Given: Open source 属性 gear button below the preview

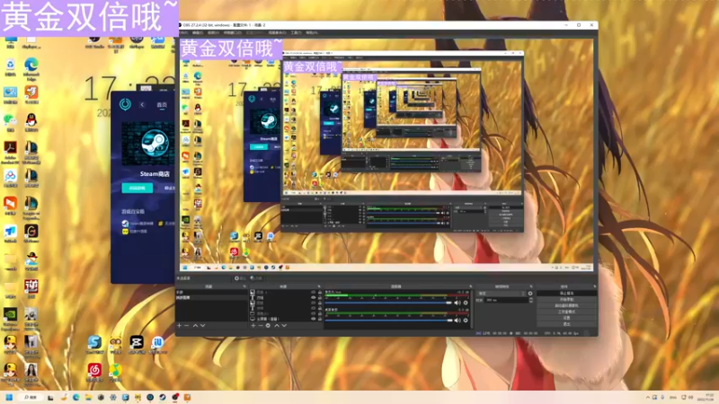Looking at the screenshot, I should [241, 278].
